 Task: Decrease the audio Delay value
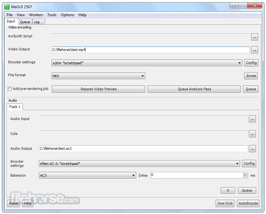(245, 176)
